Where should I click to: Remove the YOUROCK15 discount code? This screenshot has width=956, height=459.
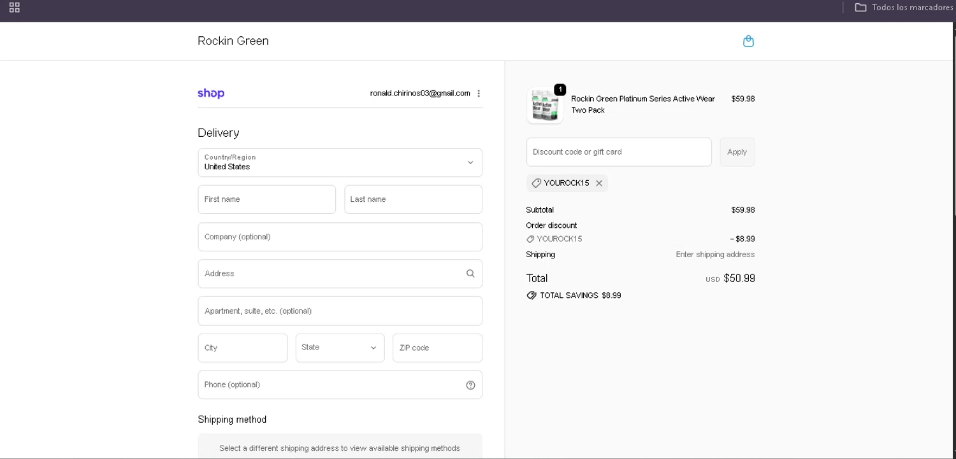pyautogui.click(x=599, y=183)
